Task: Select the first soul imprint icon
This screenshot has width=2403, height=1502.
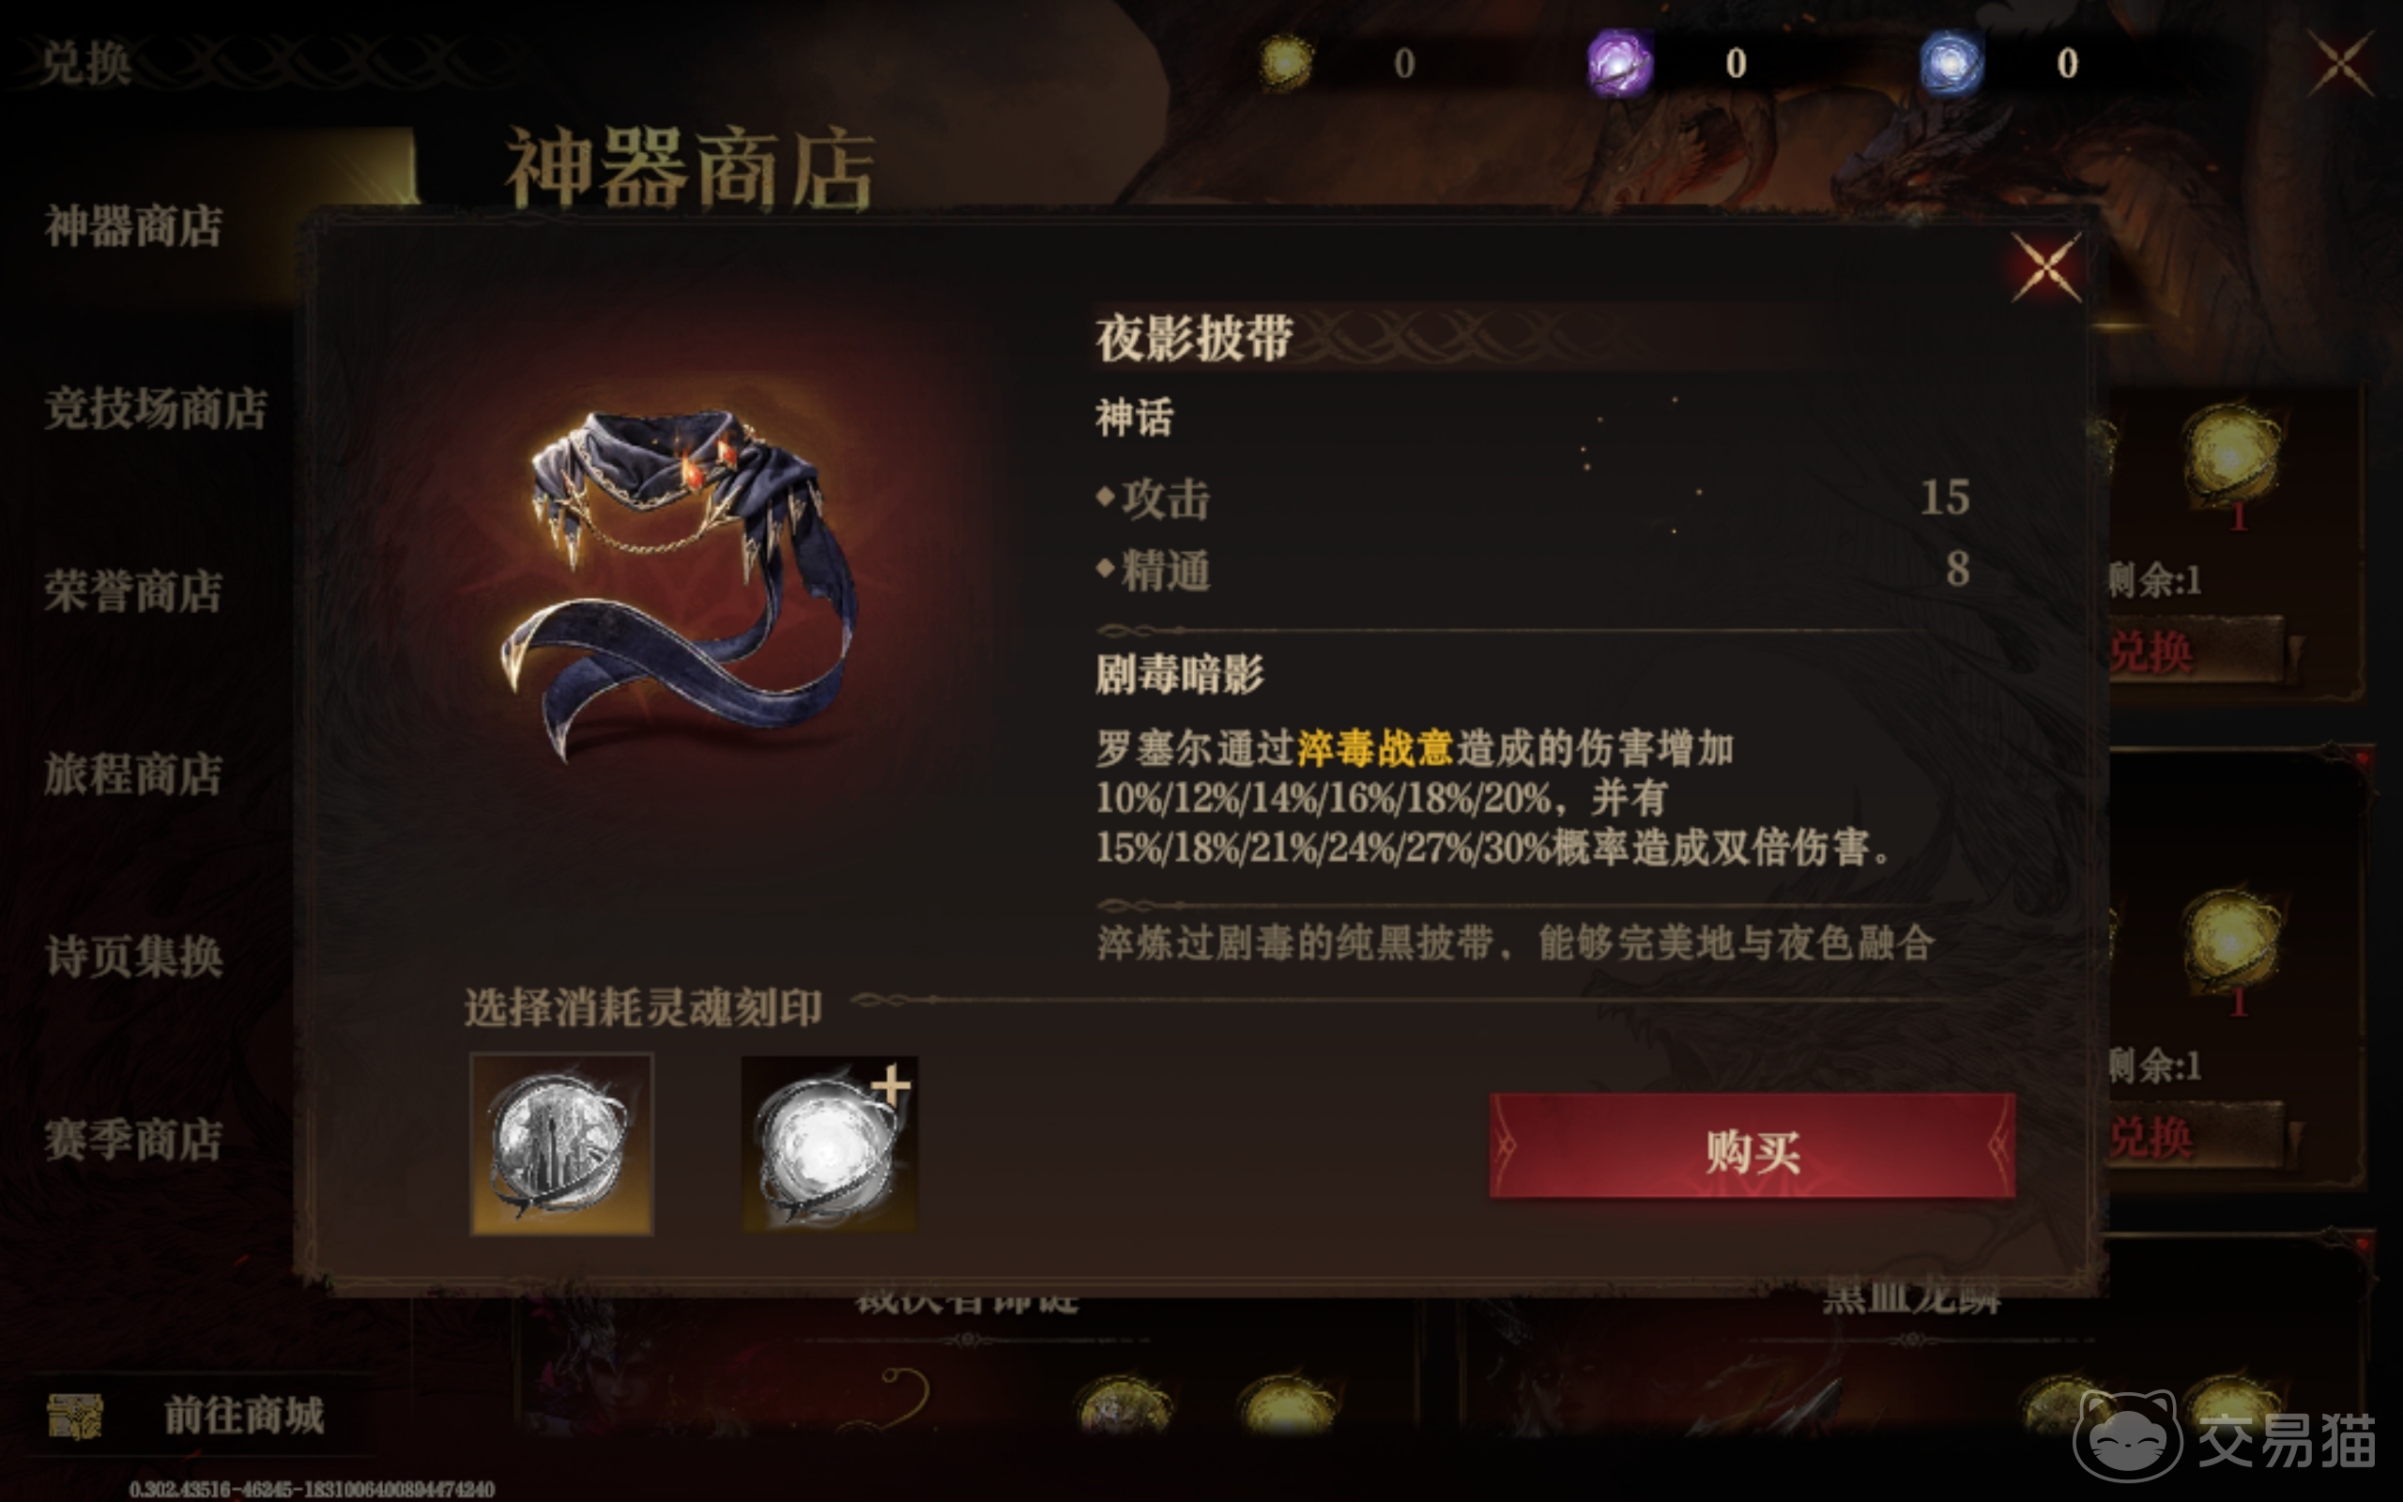Action: click(x=561, y=1144)
